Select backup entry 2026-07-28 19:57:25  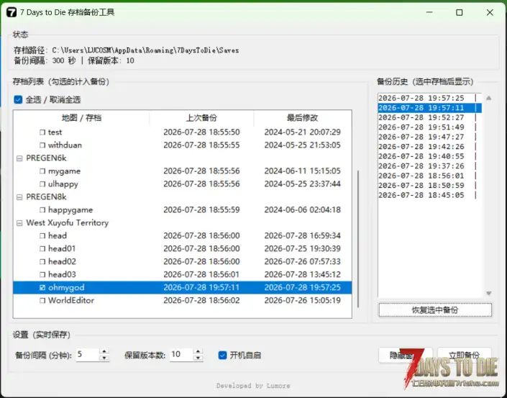[430, 98]
